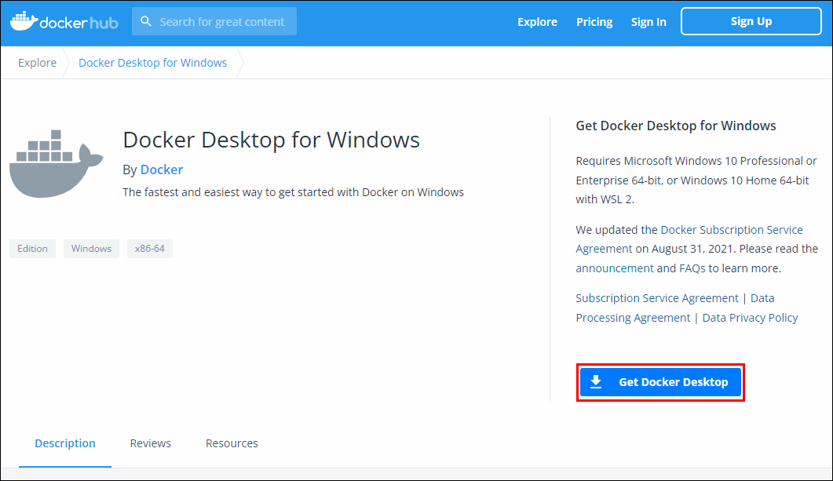Open the announcement link
The height and width of the screenshot is (481, 833).
(615, 268)
